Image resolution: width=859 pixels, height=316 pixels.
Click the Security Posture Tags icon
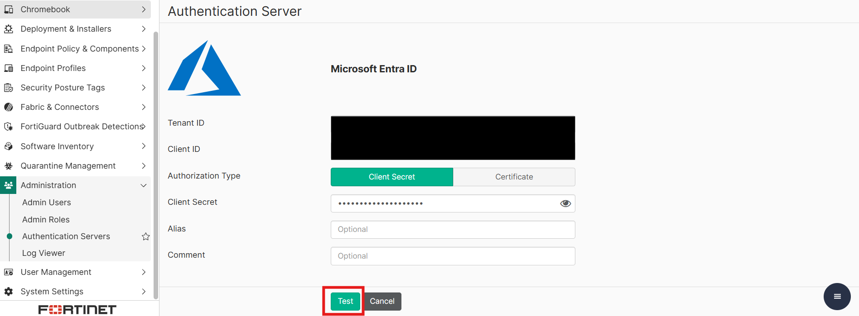(9, 88)
